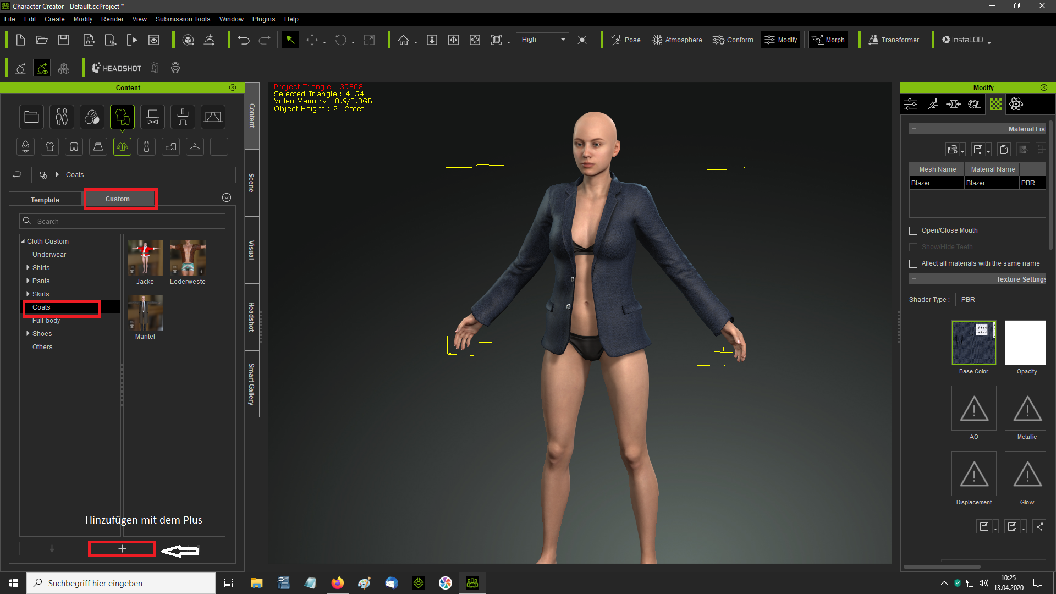The image size is (1056, 594).
Task: Expand the Shirts tree node
Action: (28, 267)
